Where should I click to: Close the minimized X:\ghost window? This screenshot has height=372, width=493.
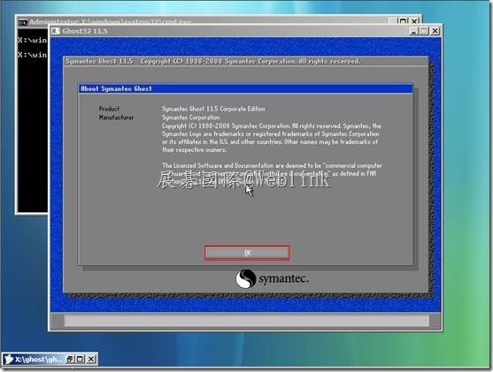point(91,359)
